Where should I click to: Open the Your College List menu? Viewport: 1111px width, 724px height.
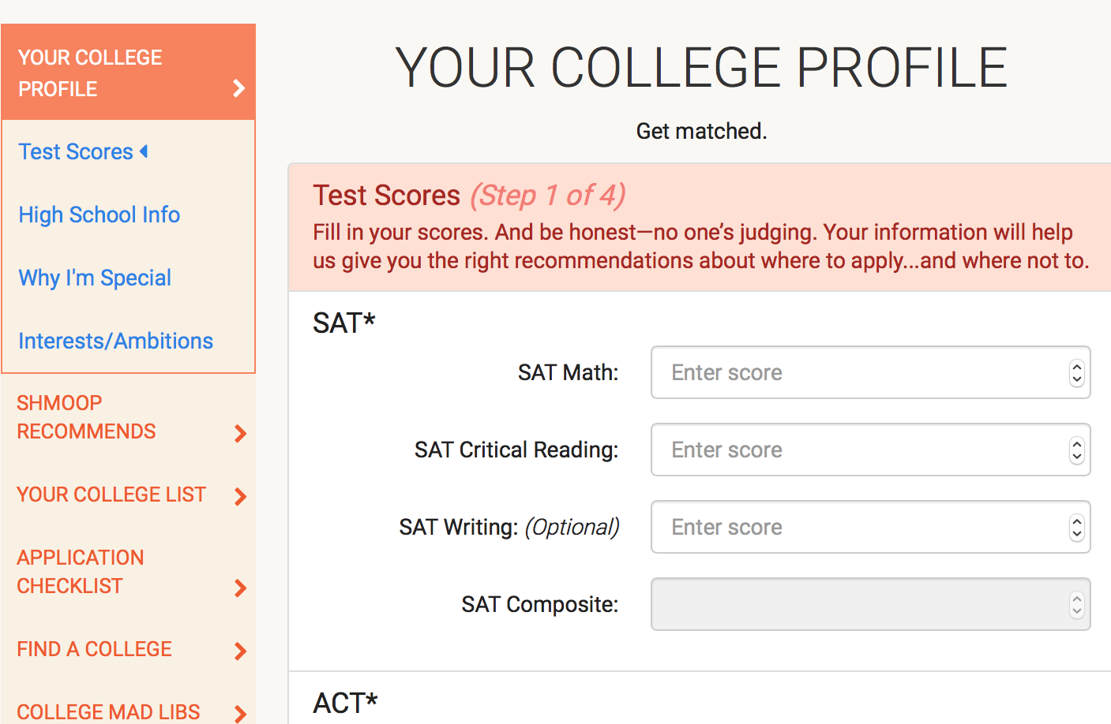click(x=111, y=494)
